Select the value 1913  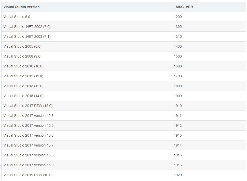[178, 135]
